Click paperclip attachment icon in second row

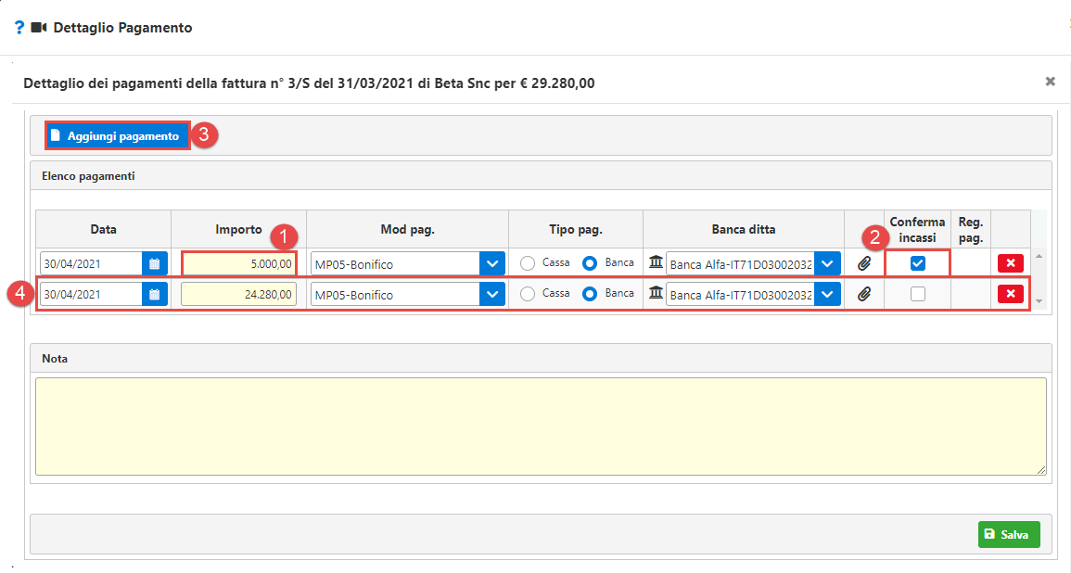click(x=864, y=295)
